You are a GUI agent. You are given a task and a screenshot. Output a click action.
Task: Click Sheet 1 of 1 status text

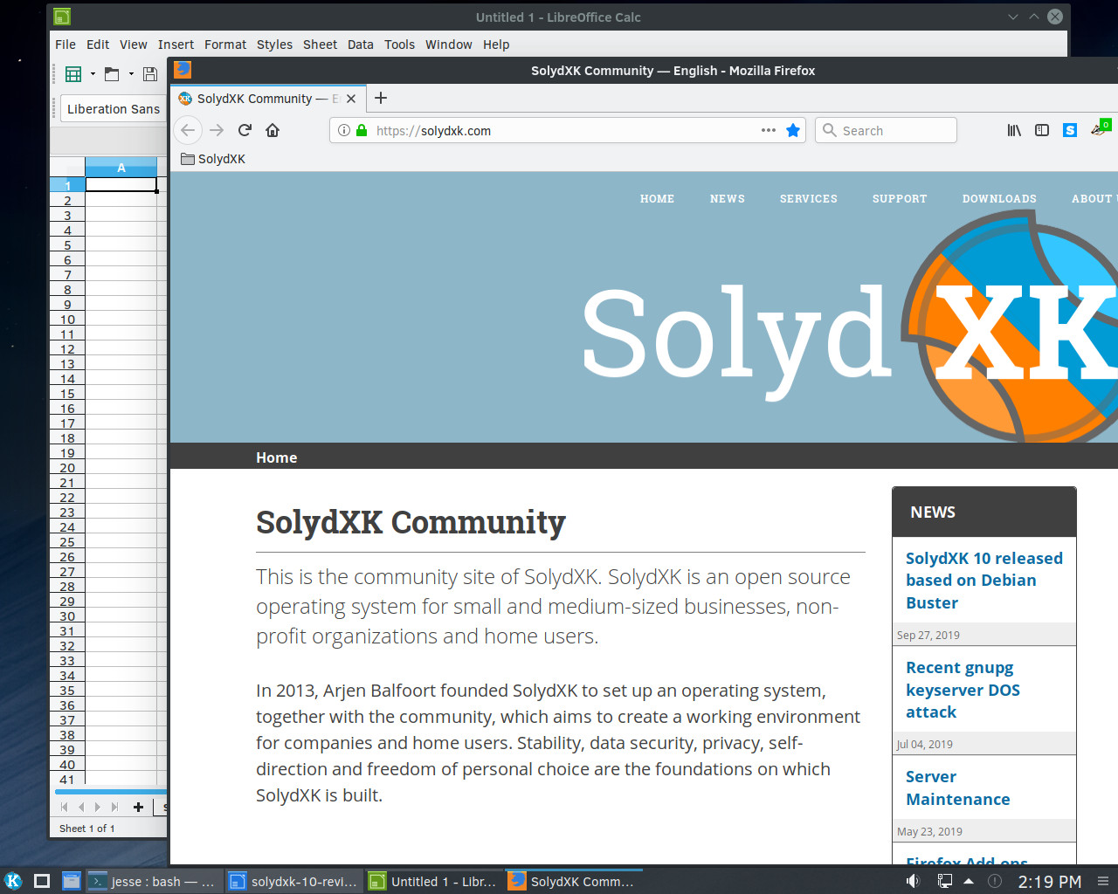click(x=86, y=829)
